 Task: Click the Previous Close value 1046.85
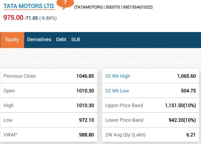click(x=85, y=76)
